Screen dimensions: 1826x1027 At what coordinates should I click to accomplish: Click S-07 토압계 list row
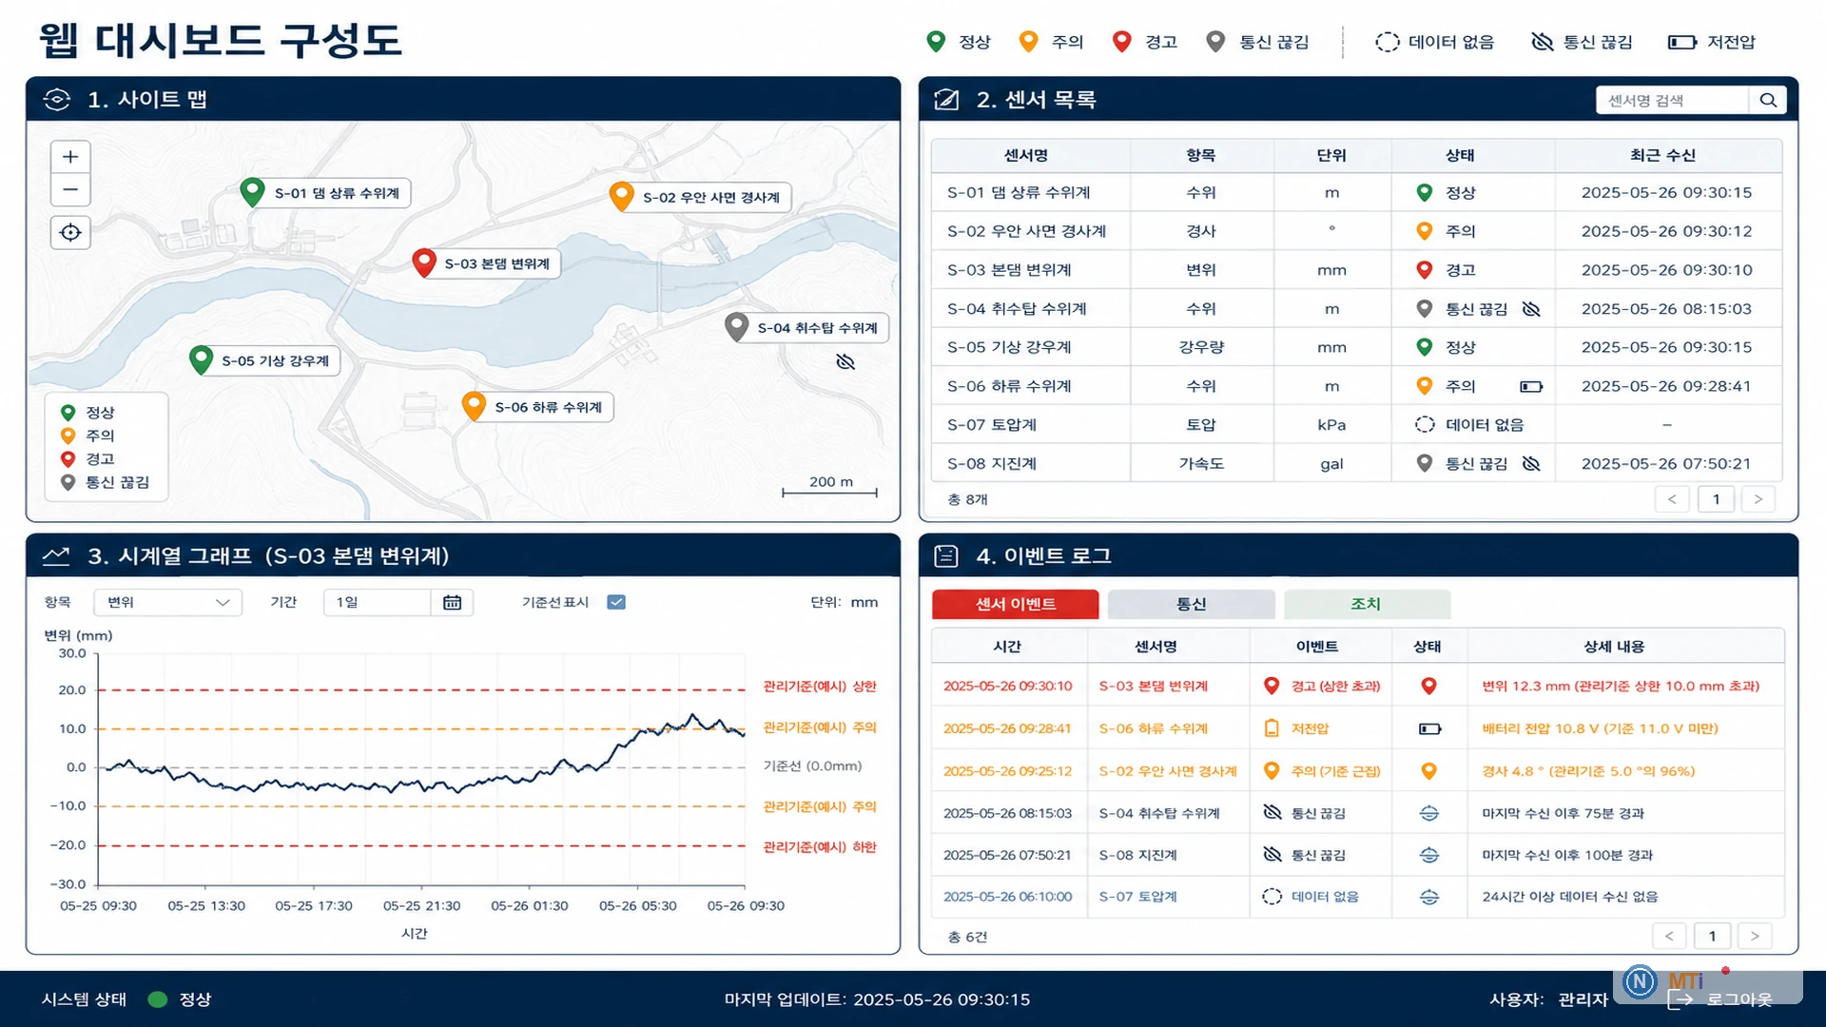[1356, 425]
